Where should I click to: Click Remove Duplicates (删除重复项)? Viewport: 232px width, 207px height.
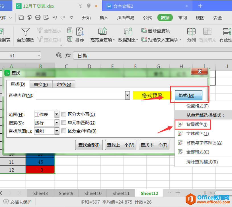pos(155,31)
